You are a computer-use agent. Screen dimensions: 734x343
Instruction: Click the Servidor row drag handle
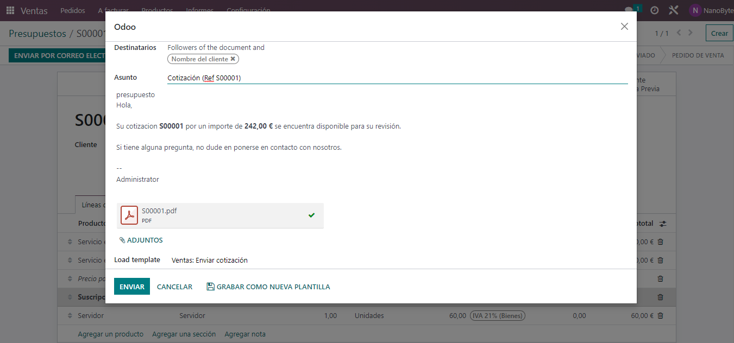[70, 316]
